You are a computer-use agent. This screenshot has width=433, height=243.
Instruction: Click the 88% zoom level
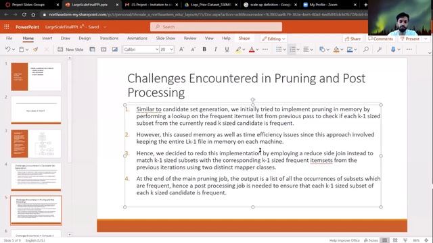point(416,240)
